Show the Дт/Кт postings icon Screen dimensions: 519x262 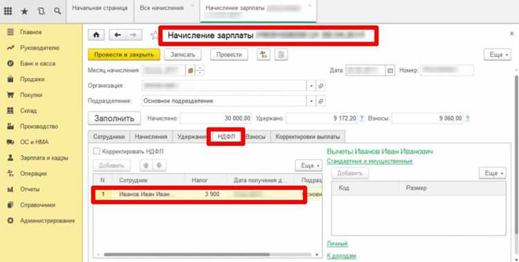(264, 55)
